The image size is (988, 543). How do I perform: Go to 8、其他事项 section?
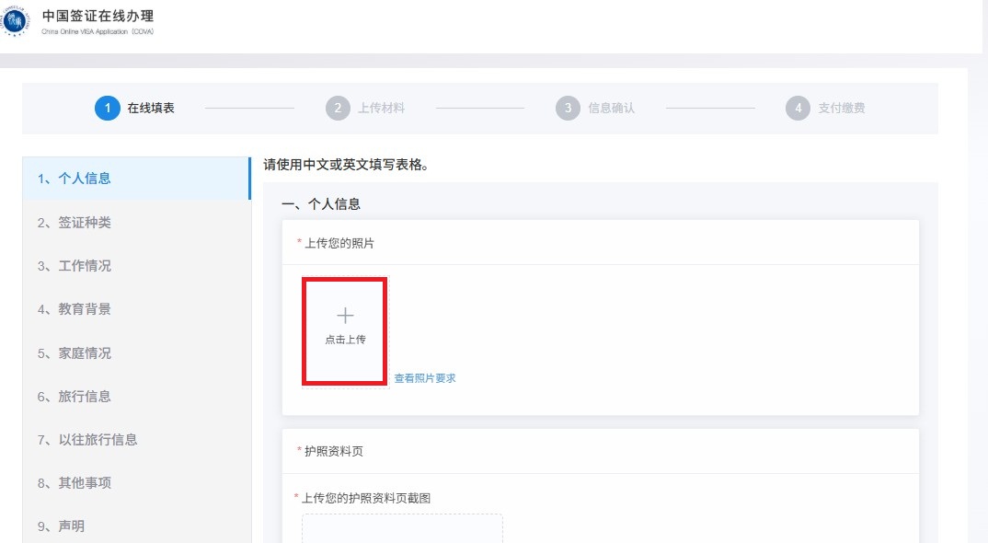75,483
